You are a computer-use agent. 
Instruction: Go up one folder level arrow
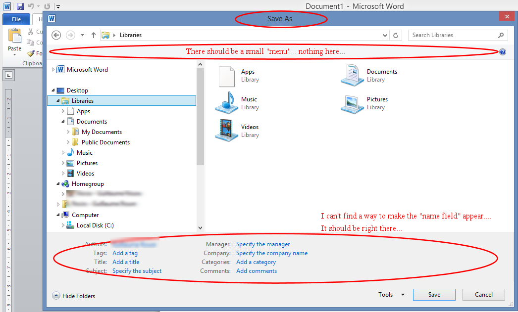point(94,35)
